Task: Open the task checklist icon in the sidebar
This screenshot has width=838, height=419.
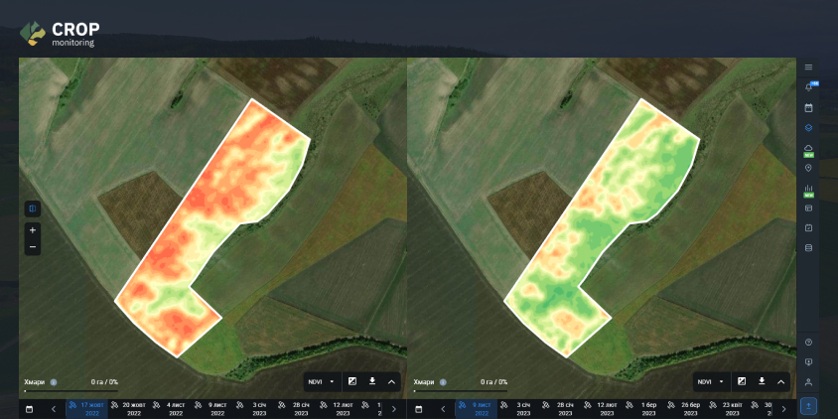Action: click(808, 227)
